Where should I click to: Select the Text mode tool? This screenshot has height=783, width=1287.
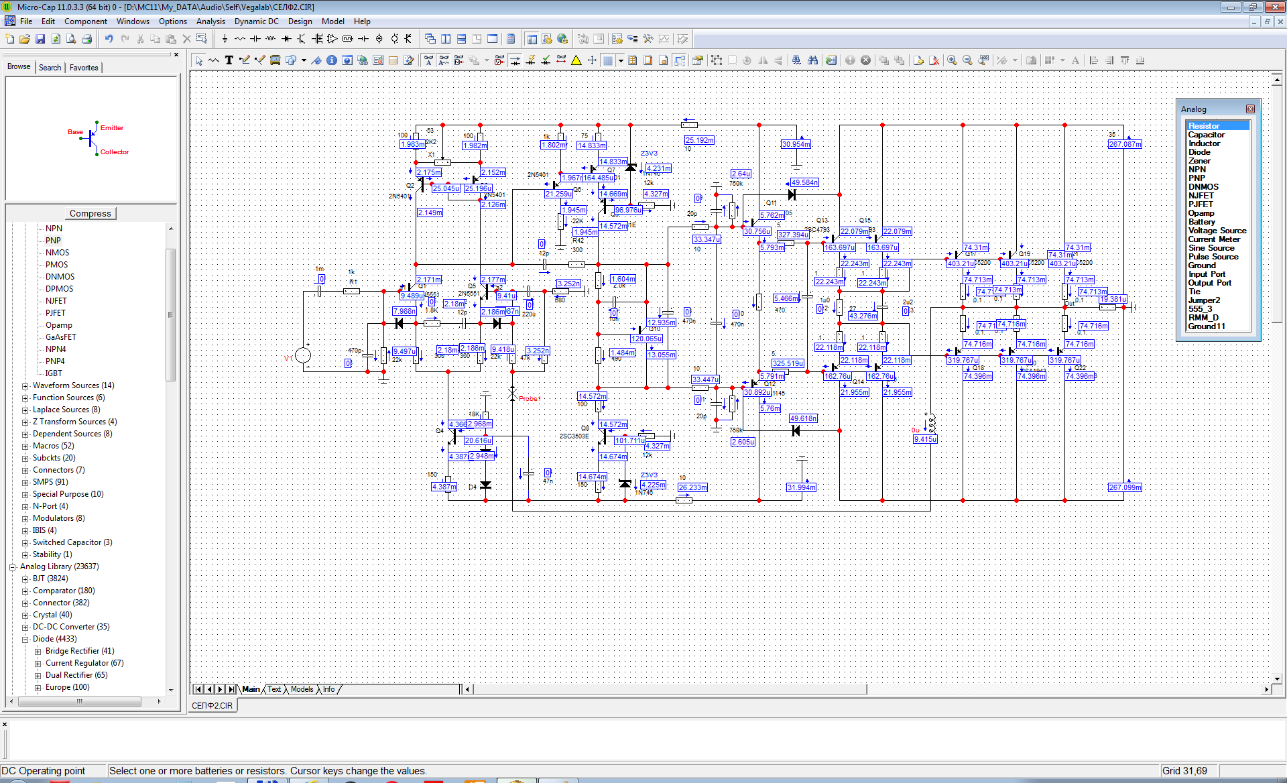229,60
